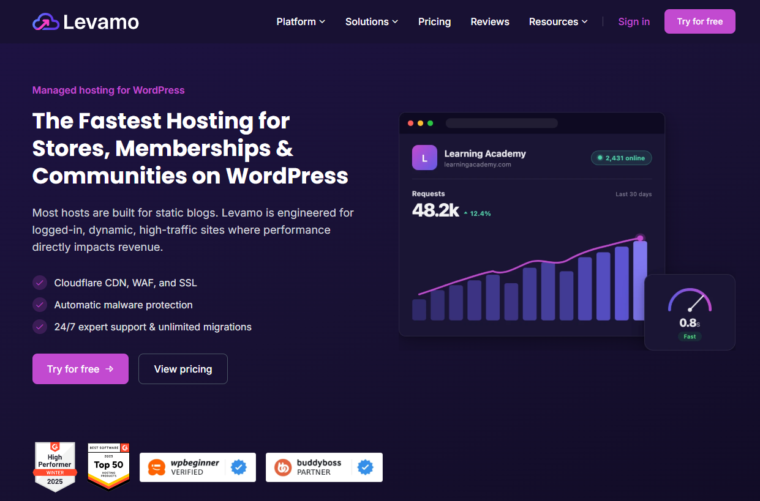This screenshot has width=760, height=501.
Task: Click the wpbeginner orange logo icon
Action: [x=157, y=467]
